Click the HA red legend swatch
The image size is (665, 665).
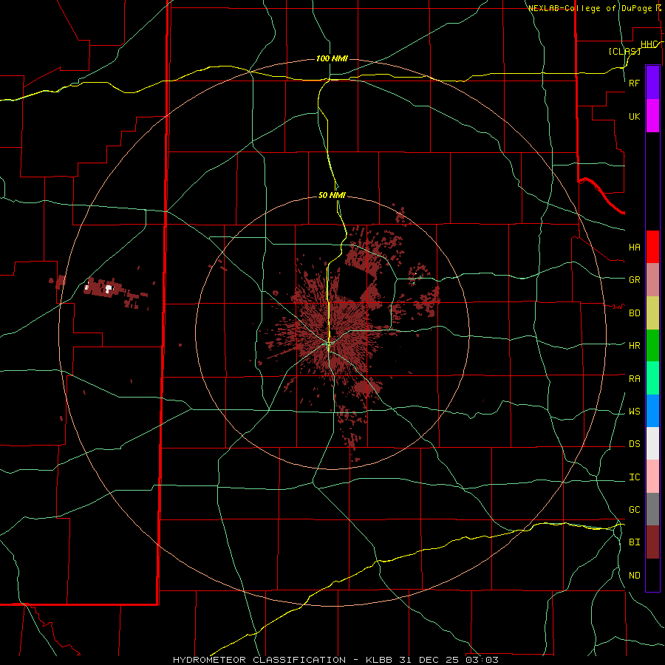click(652, 247)
